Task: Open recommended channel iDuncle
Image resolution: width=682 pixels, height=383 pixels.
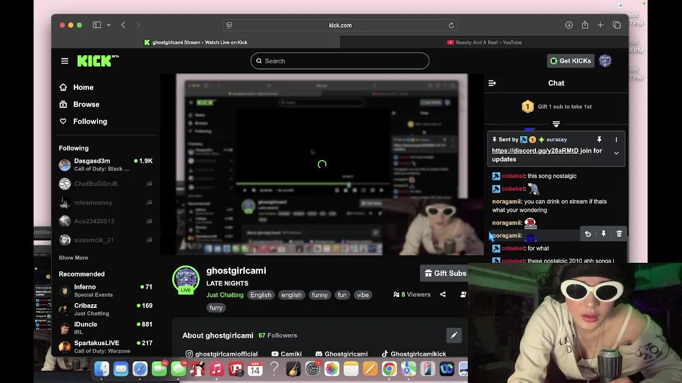Action: 105,328
